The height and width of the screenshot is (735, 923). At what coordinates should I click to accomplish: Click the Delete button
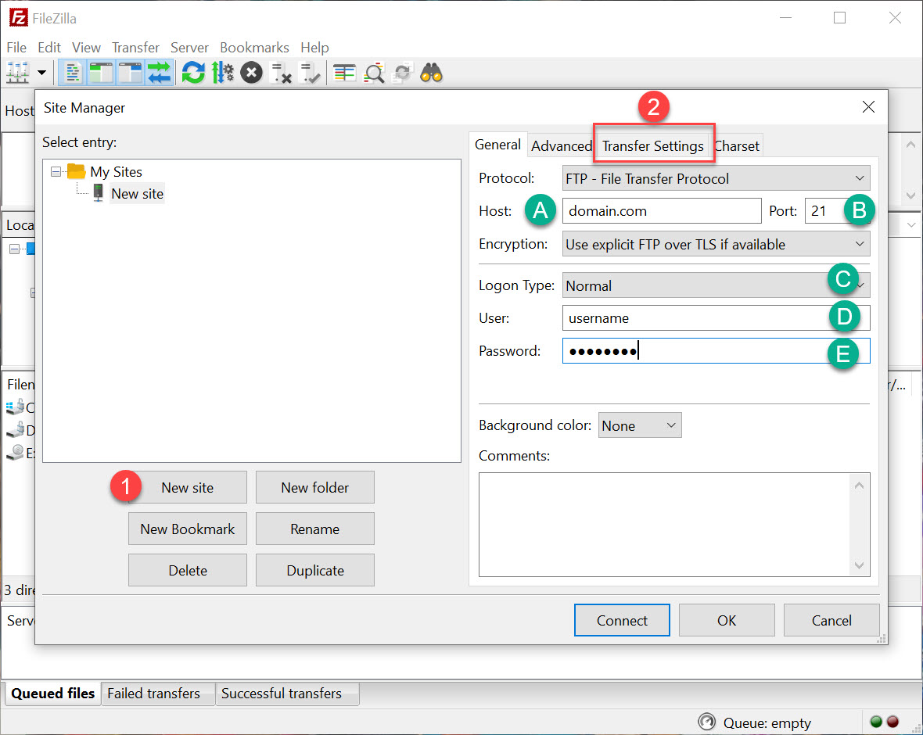(x=187, y=570)
